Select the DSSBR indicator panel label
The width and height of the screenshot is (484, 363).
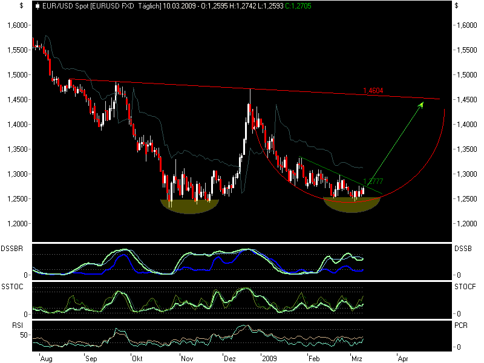tap(11, 247)
